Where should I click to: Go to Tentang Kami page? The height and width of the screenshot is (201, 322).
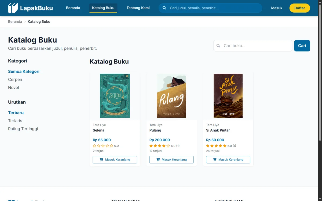(138, 8)
